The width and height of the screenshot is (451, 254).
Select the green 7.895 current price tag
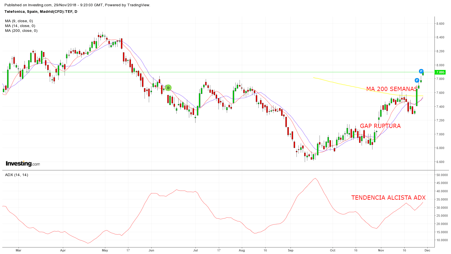coord(440,72)
